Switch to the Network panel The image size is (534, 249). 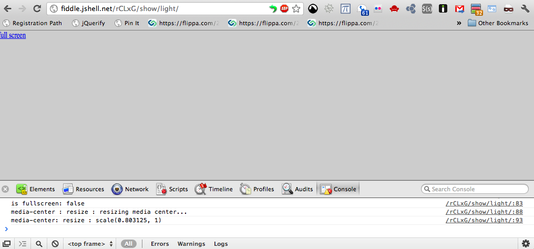tap(130, 189)
